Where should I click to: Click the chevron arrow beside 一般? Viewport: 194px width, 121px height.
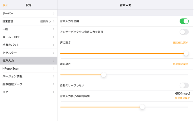[x=54, y=29]
